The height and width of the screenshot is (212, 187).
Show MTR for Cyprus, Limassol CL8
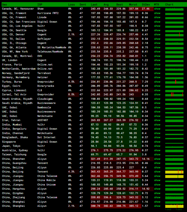[157, 90]
